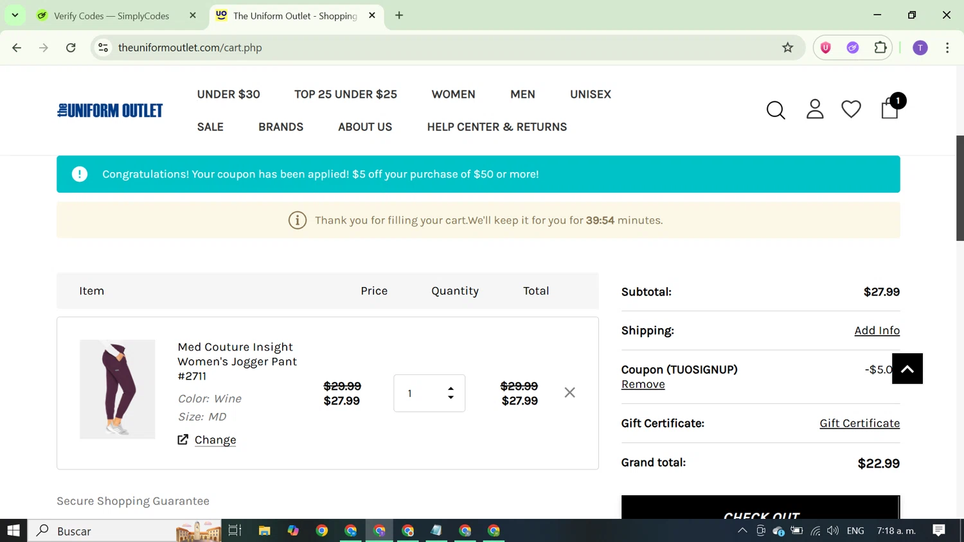Remove the TUOSIGNUP coupon
The height and width of the screenshot is (542, 964).
tap(643, 384)
